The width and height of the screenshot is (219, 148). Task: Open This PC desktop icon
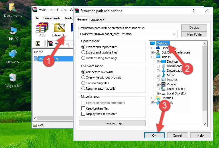pos(13,34)
